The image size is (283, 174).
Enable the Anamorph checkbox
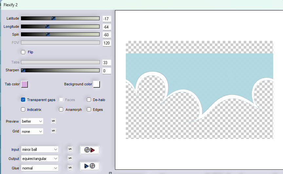click(x=61, y=110)
